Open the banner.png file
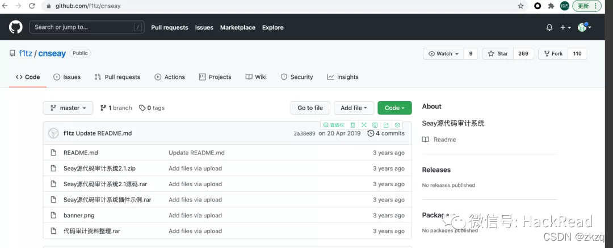 coord(79,215)
